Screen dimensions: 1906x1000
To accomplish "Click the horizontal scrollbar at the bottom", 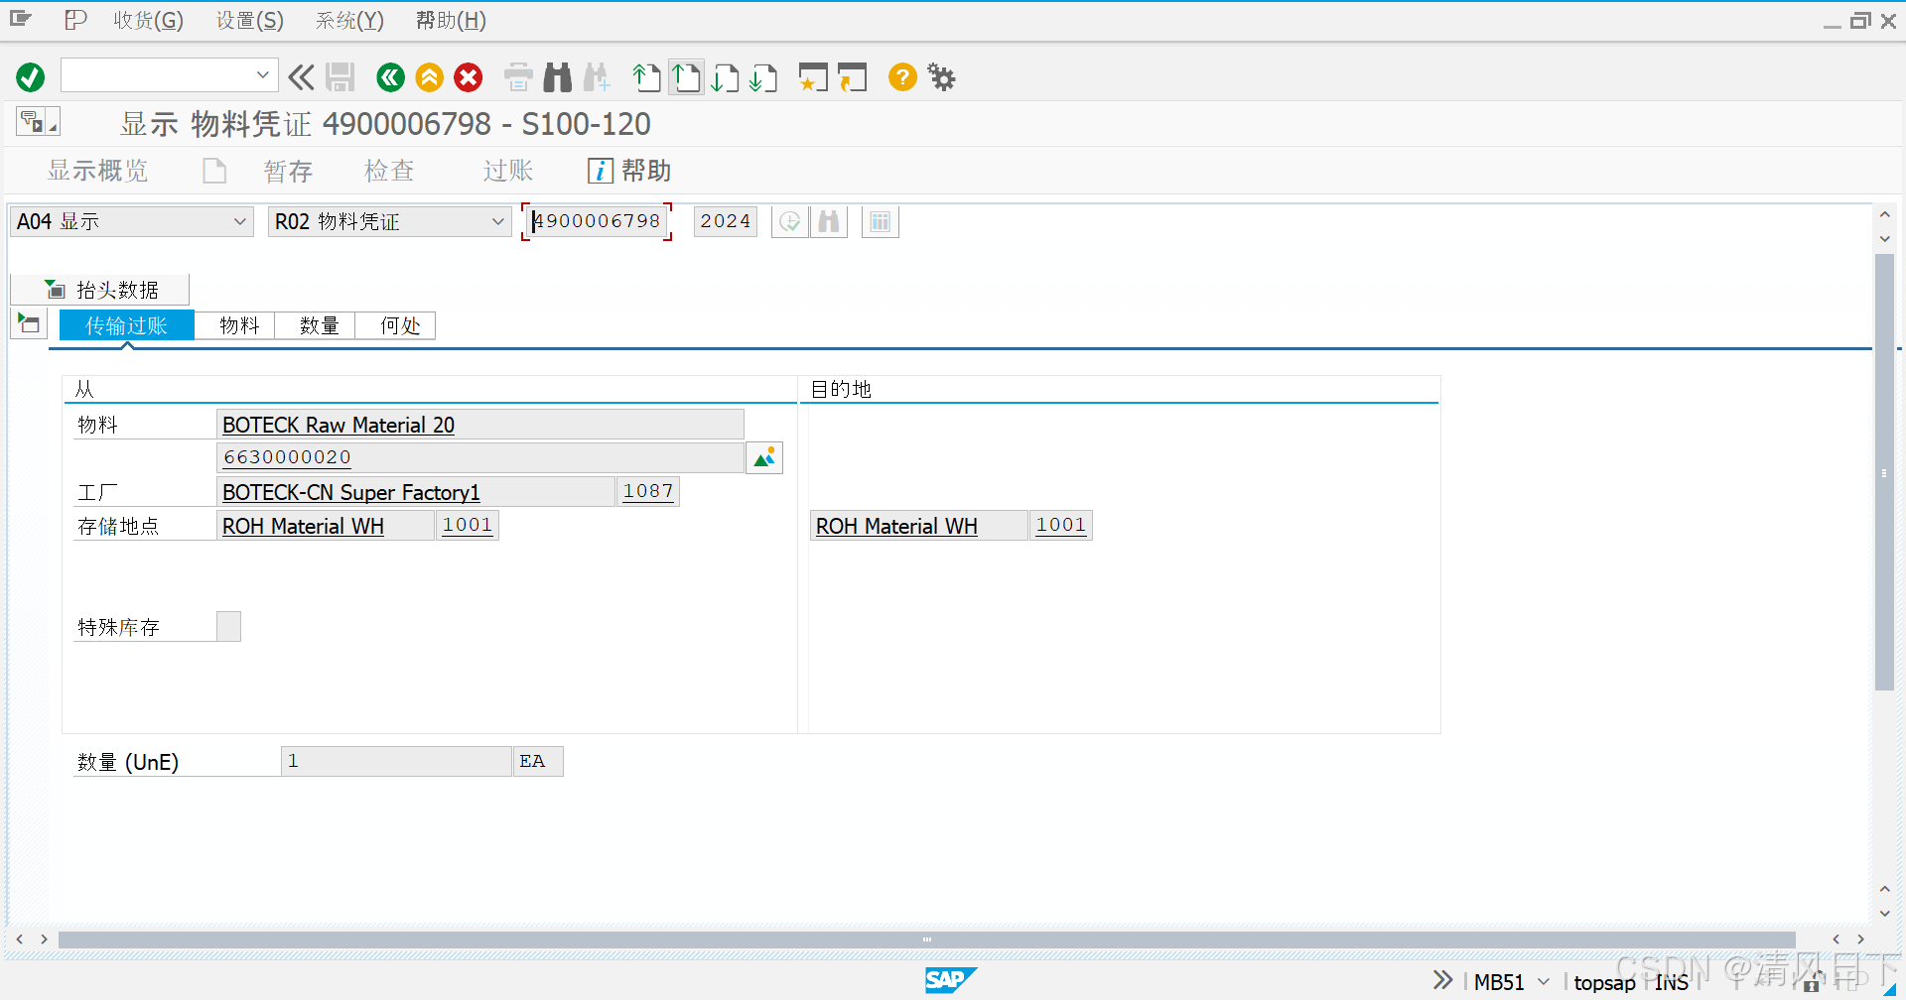I will [926, 938].
